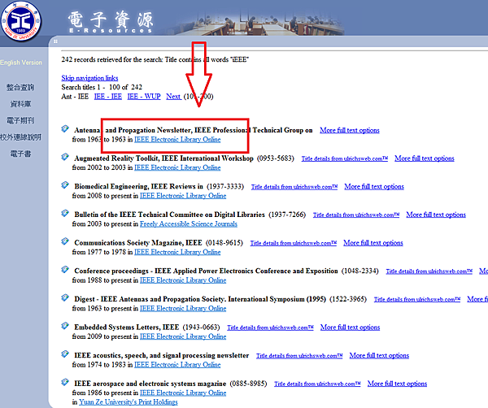
Task: Open 資料庫 in the sidebar
Action: coord(20,104)
